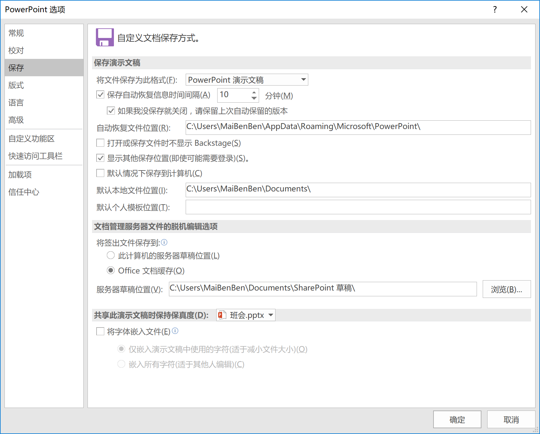Choose 嵌入所有字符 radio option
This screenshot has height=434, width=540.
pos(121,364)
